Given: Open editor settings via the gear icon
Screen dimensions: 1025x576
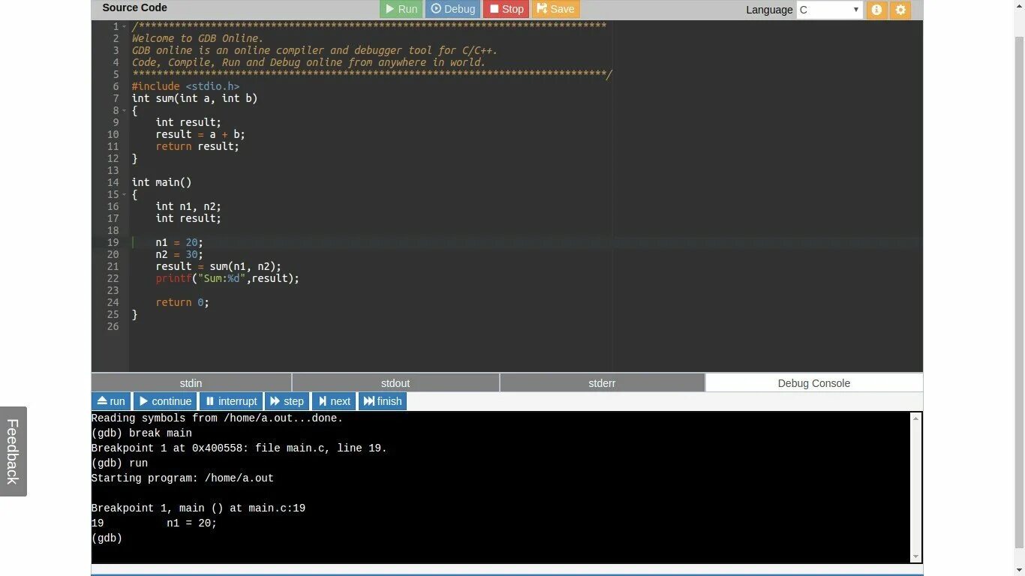Looking at the screenshot, I should pyautogui.click(x=900, y=10).
